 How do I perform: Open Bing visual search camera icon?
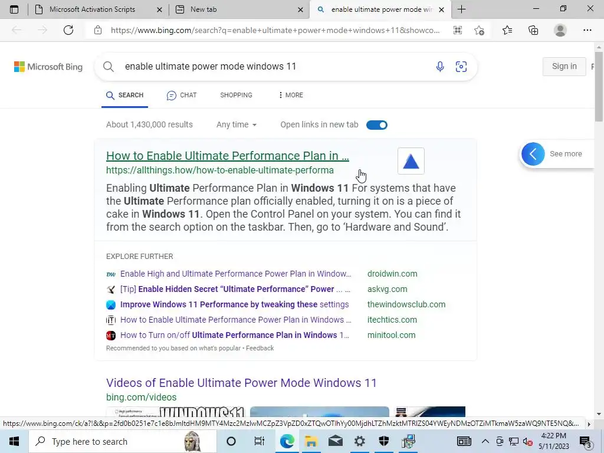(461, 67)
